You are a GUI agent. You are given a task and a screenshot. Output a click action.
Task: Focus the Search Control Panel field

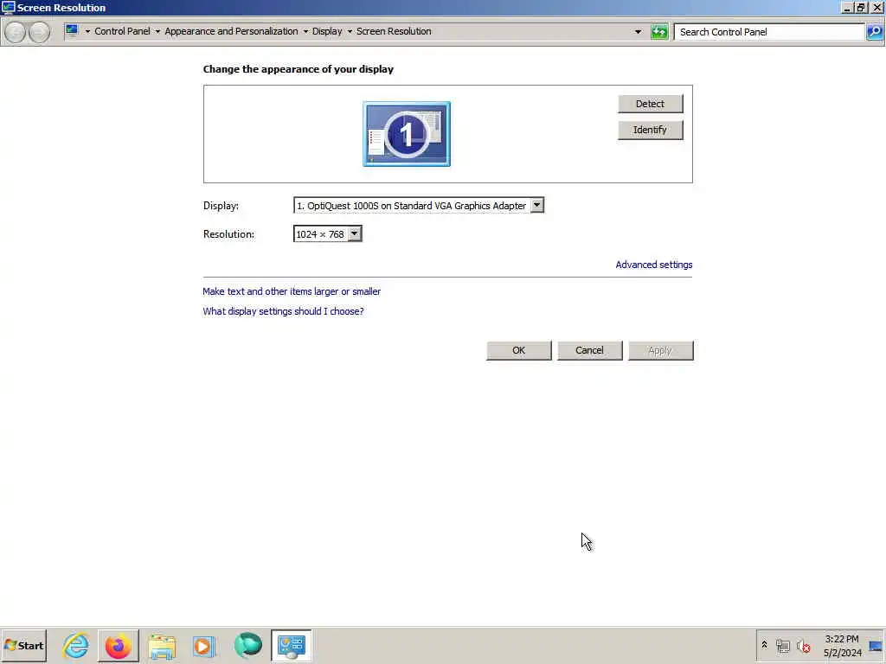[x=769, y=32]
